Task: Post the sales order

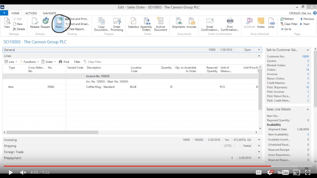Action: click(59, 22)
